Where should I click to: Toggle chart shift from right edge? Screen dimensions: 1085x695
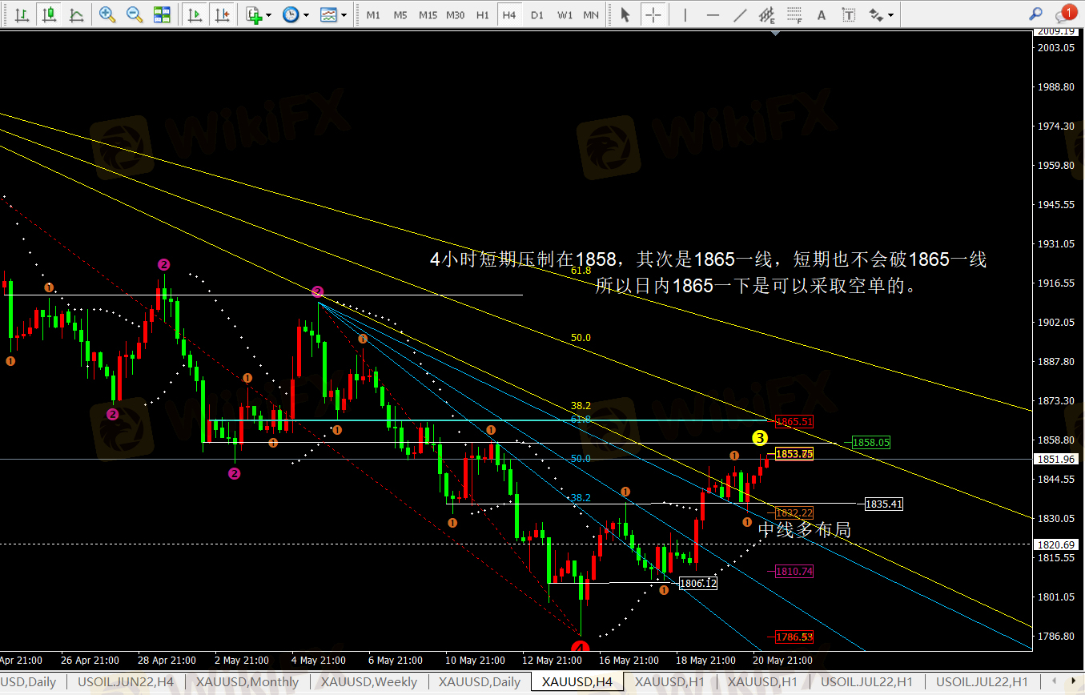222,14
